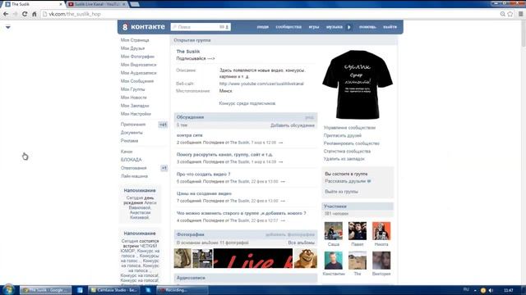
Task: Switch to Camtasia Studio in the taskbar
Action: click(113, 290)
